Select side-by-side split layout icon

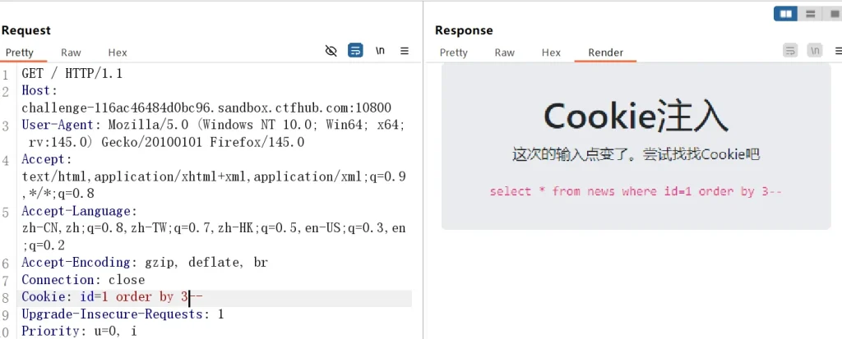click(x=786, y=13)
